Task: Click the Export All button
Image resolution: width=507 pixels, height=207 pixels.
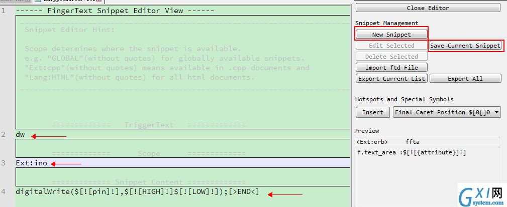Action: tap(465, 78)
